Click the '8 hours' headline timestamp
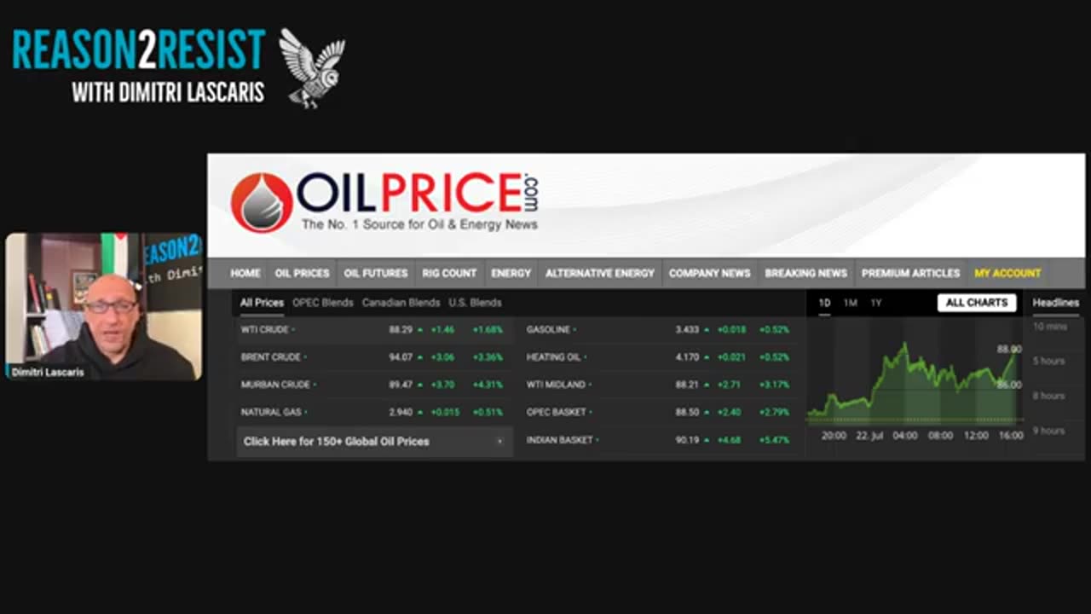The width and height of the screenshot is (1091, 614). coord(1048,396)
